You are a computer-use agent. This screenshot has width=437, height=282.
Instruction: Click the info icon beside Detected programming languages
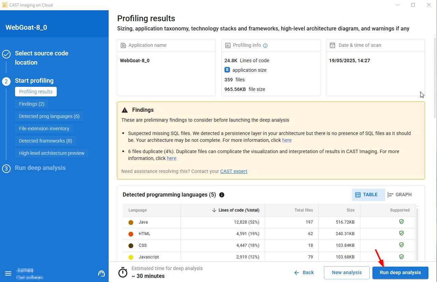click(x=222, y=195)
